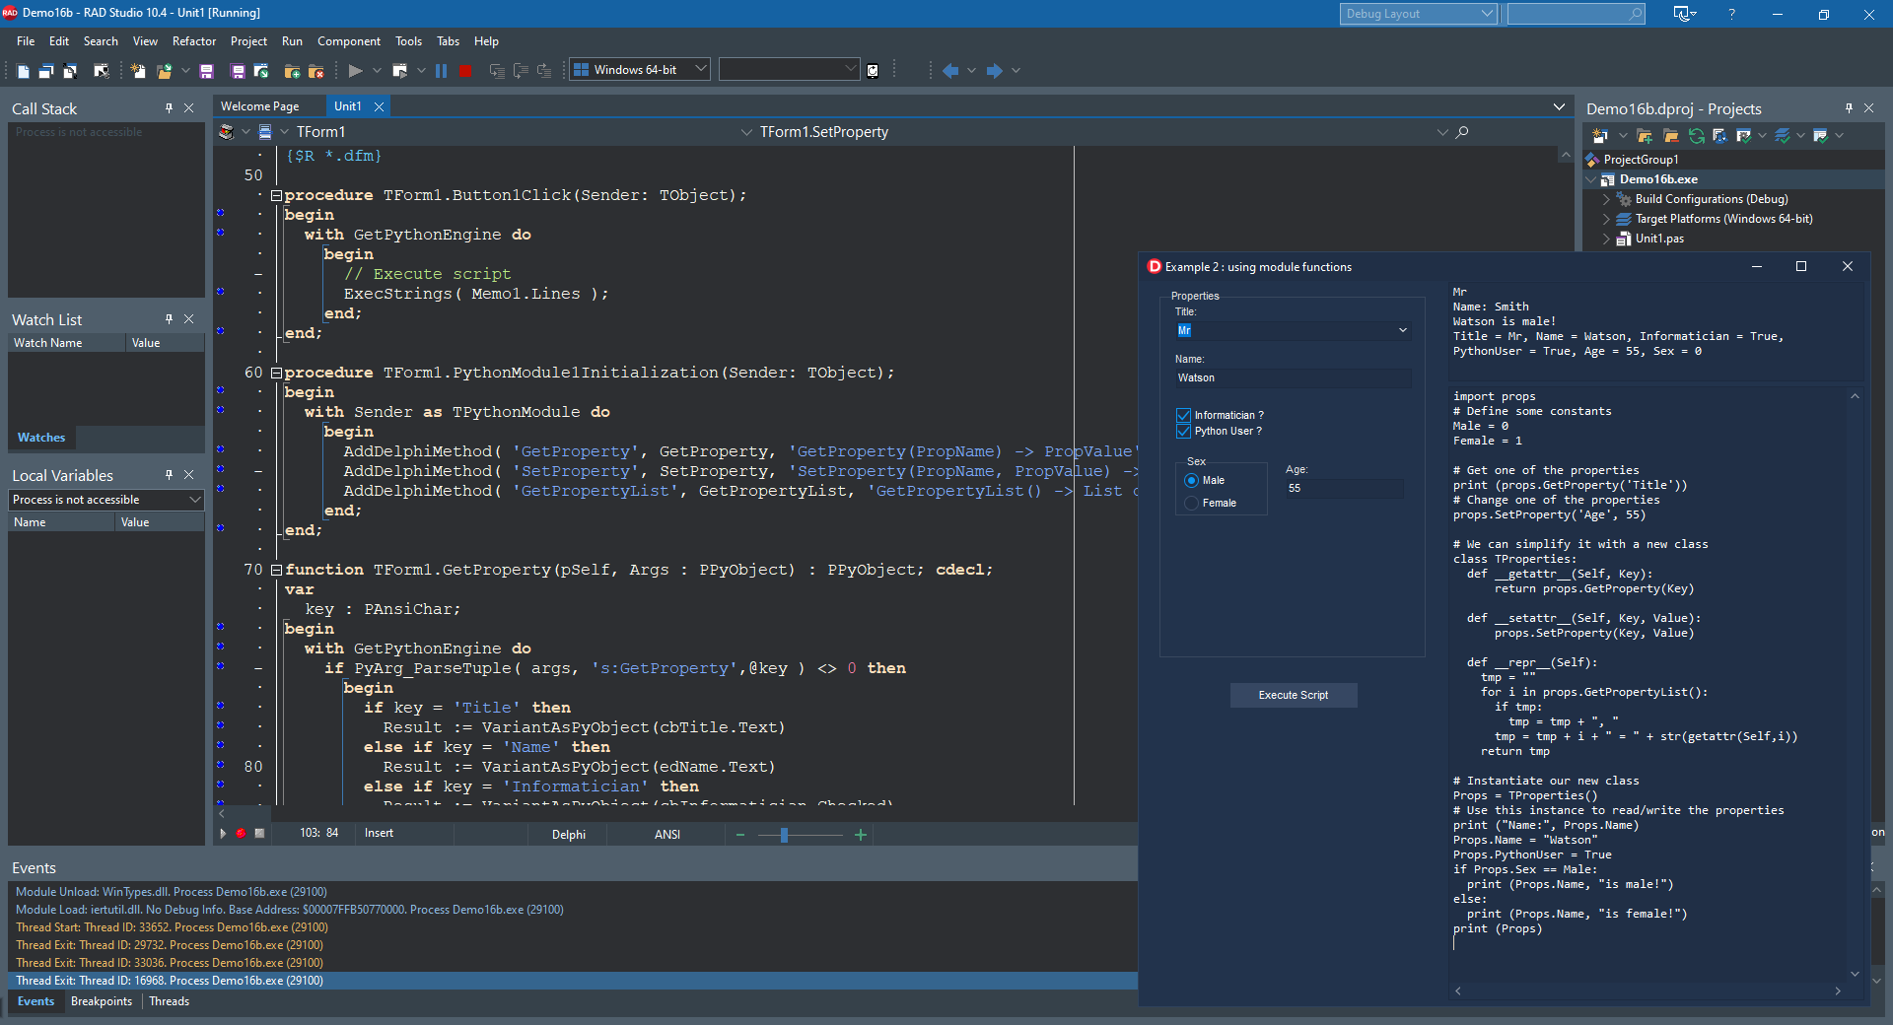Click the Step Over debugger icon

click(521, 71)
